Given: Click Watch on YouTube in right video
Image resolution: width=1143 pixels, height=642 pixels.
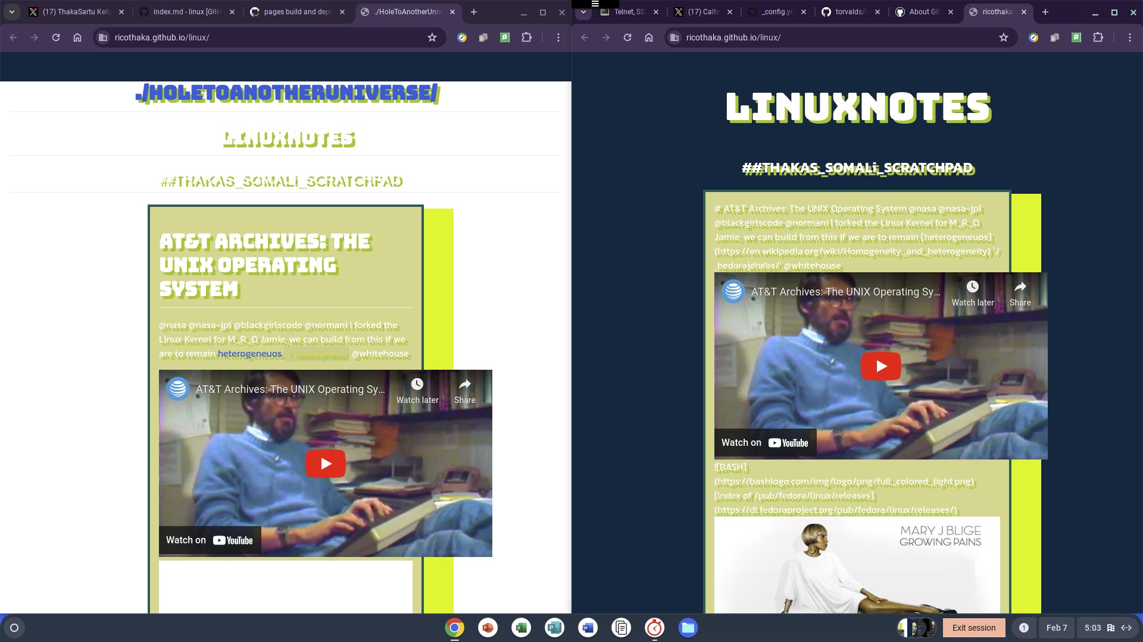Looking at the screenshot, I should [765, 443].
